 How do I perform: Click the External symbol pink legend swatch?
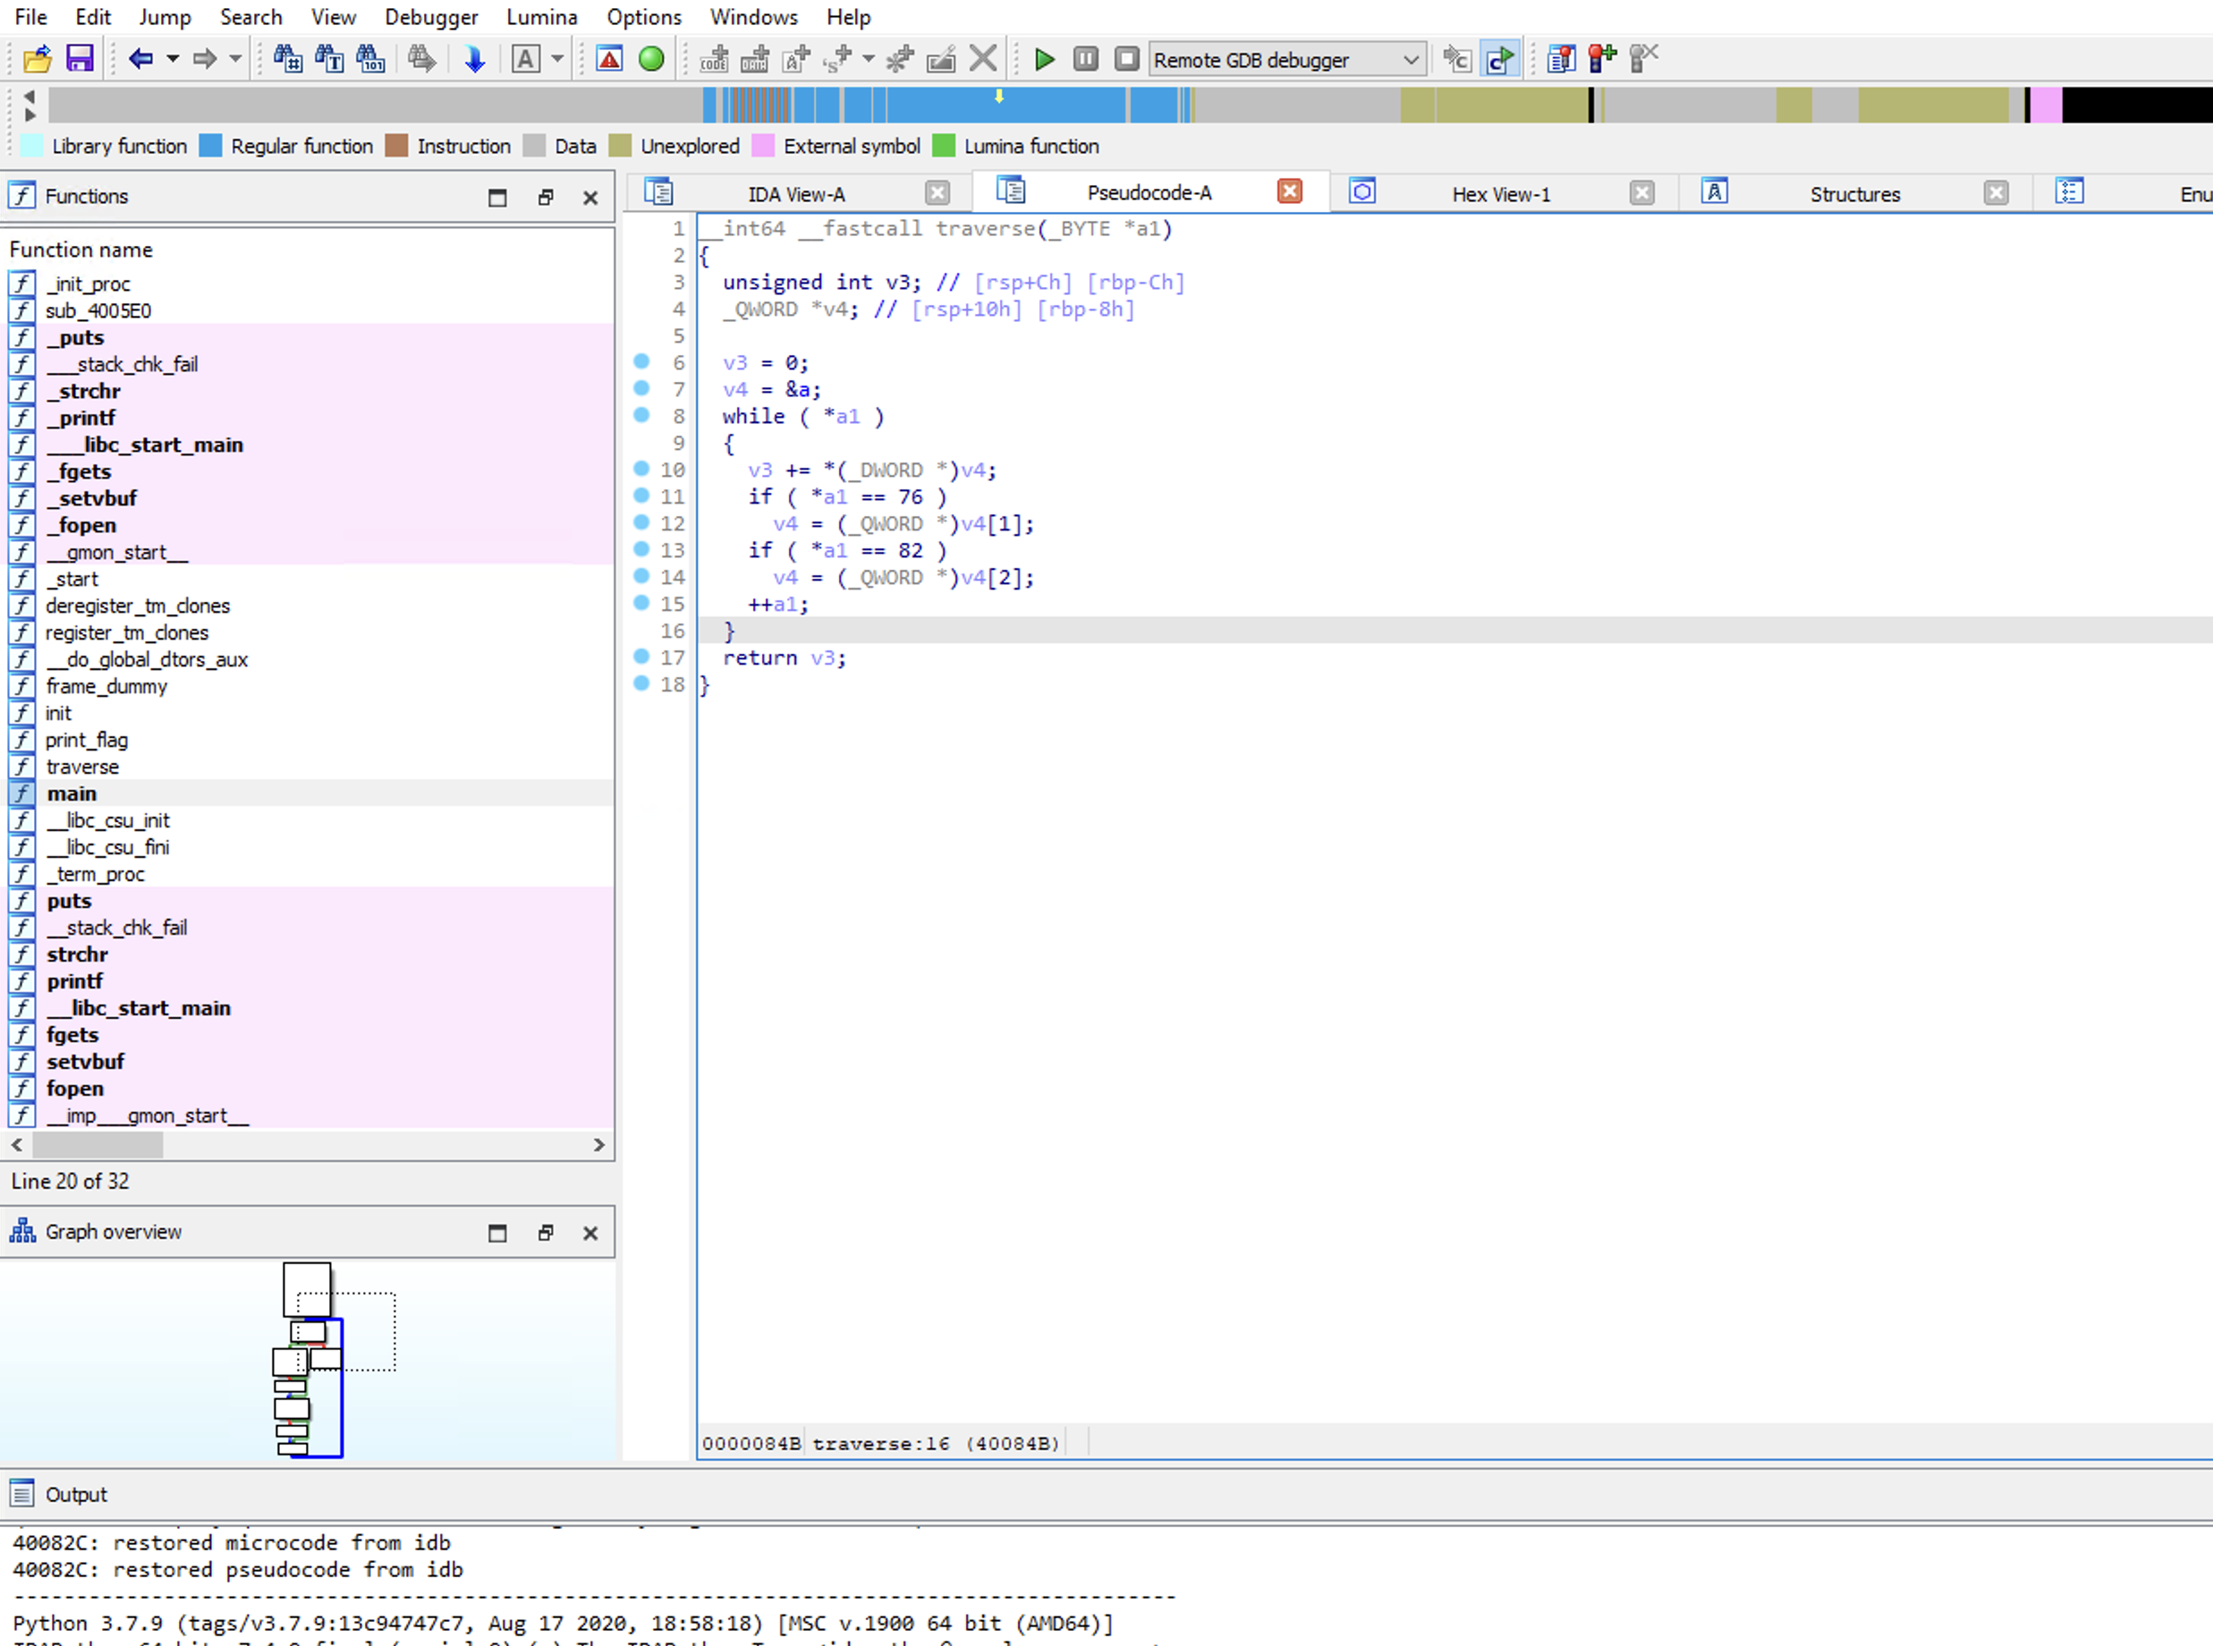pyautogui.click(x=763, y=146)
